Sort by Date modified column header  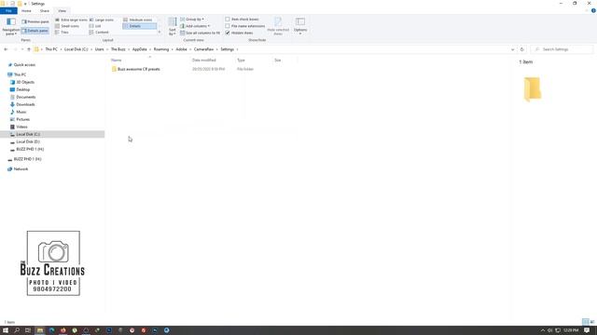[204, 60]
